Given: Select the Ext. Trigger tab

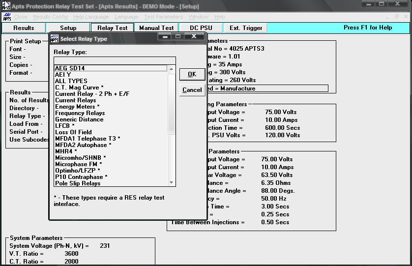Looking at the screenshot, I should coord(246,28).
